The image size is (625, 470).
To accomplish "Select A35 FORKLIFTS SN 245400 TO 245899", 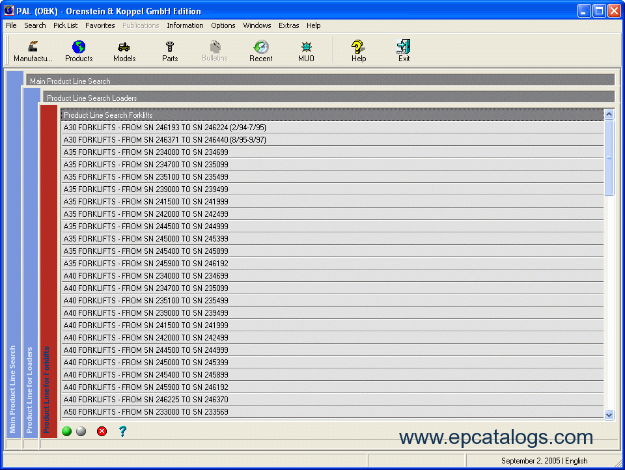I will [332, 251].
